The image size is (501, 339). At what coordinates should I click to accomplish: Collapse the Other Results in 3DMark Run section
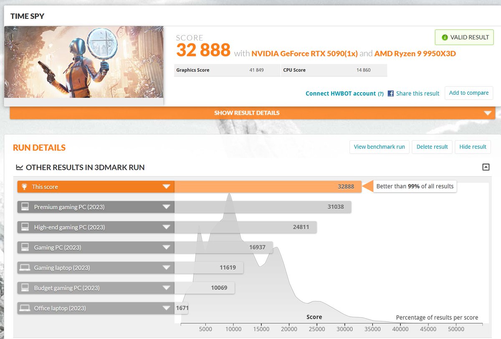click(486, 167)
